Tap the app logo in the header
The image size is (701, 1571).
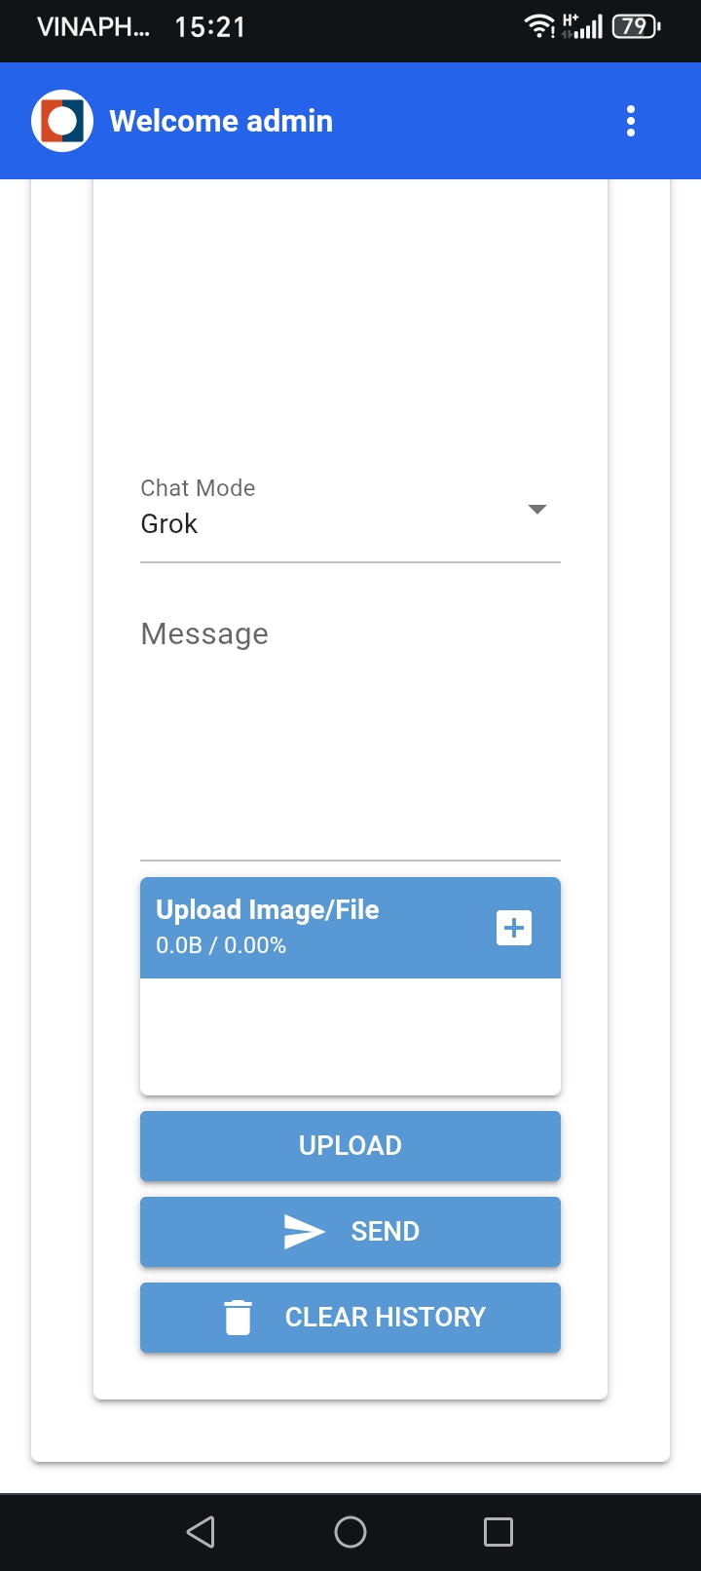coord(62,121)
